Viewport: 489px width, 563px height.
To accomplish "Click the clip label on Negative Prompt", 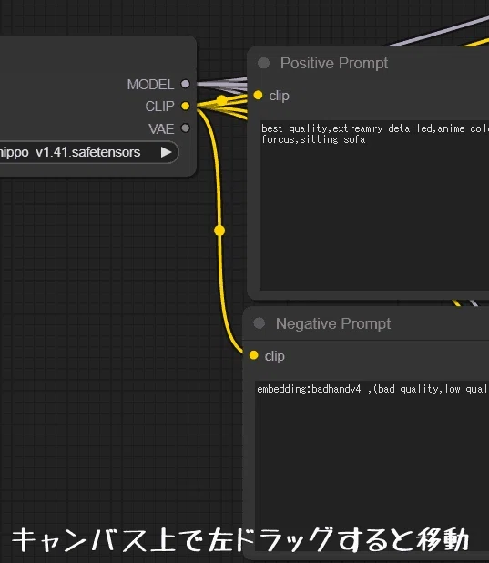I will point(275,356).
